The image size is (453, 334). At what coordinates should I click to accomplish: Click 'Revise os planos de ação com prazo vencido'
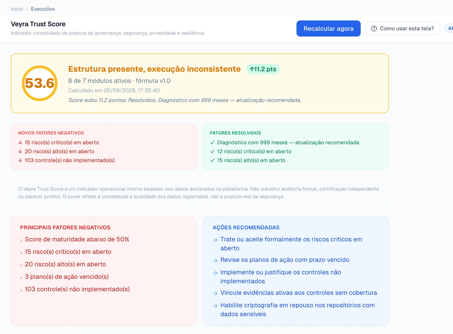(285, 260)
